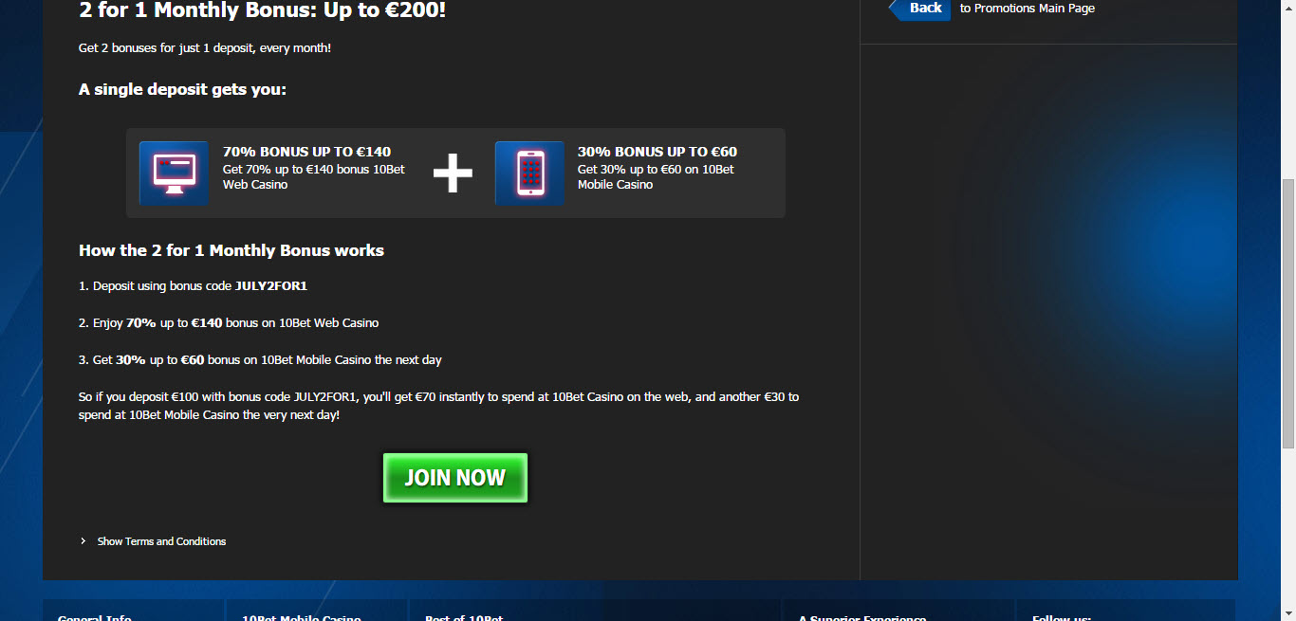Click the green JOIN NOW button
1296x621 pixels.
click(455, 478)
